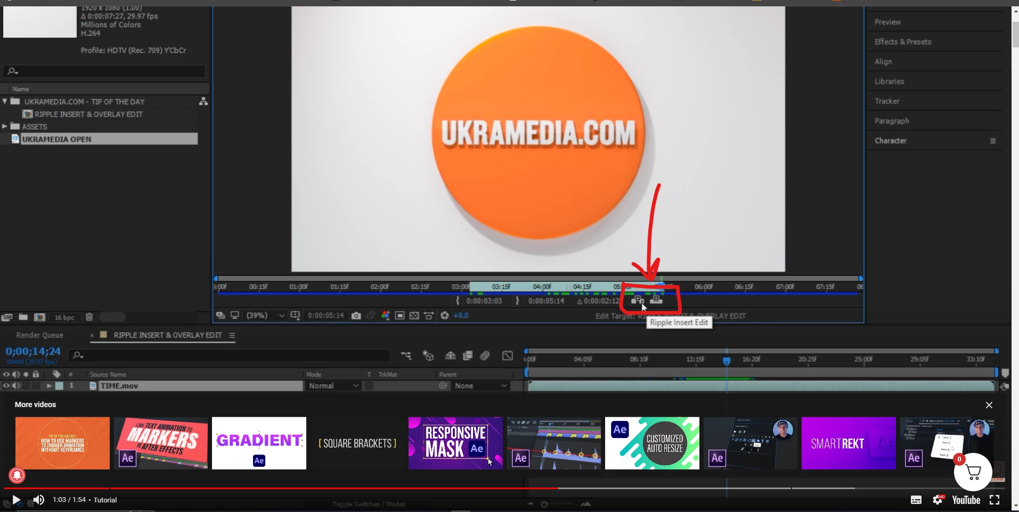Toggle the transparency grid icon

[x=414, y=316]
